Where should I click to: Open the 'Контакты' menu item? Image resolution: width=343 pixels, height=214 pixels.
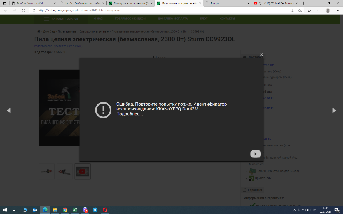click(227, 19)
